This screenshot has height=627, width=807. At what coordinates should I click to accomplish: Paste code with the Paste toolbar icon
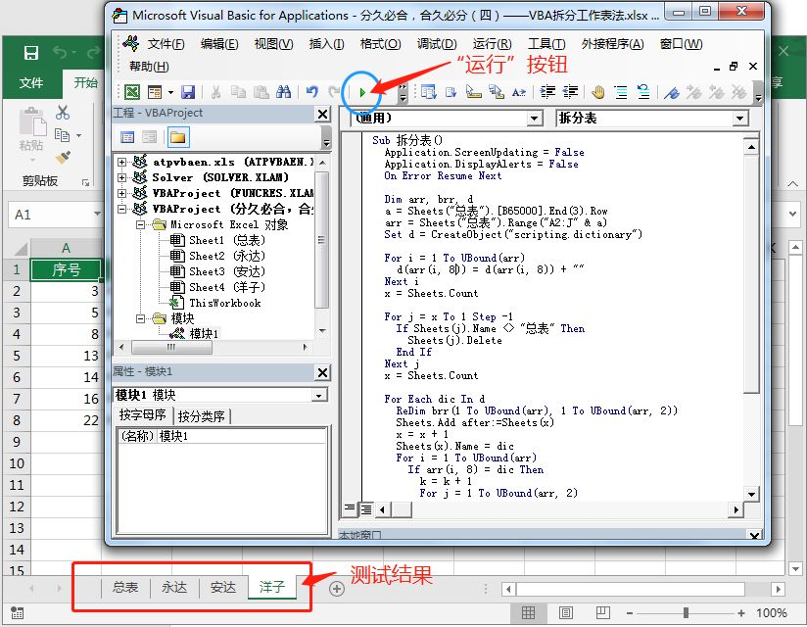point(260,91)
